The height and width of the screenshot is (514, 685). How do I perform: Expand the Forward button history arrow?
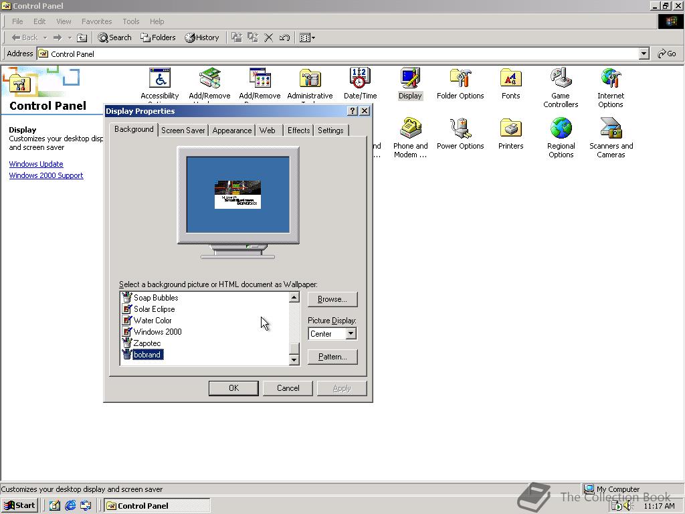tap(70, 37)
